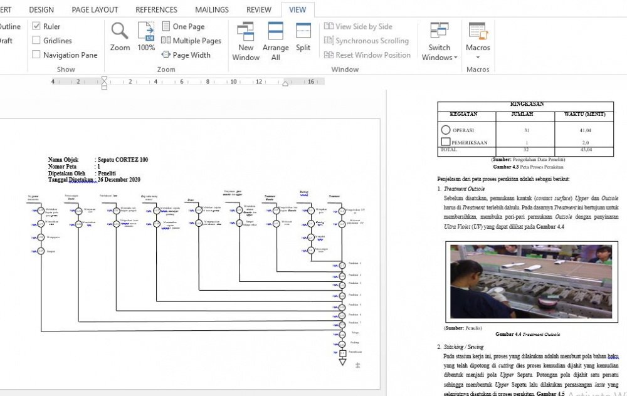Click the '41,04' table cell
Viewport: 627px width, 396px height.
585,130
